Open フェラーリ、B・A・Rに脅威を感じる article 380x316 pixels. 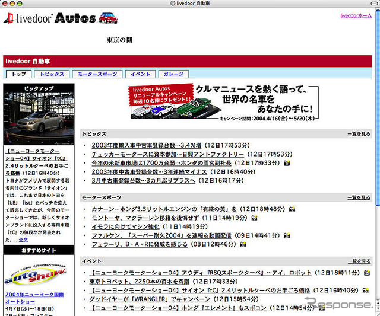pos(140,244)
